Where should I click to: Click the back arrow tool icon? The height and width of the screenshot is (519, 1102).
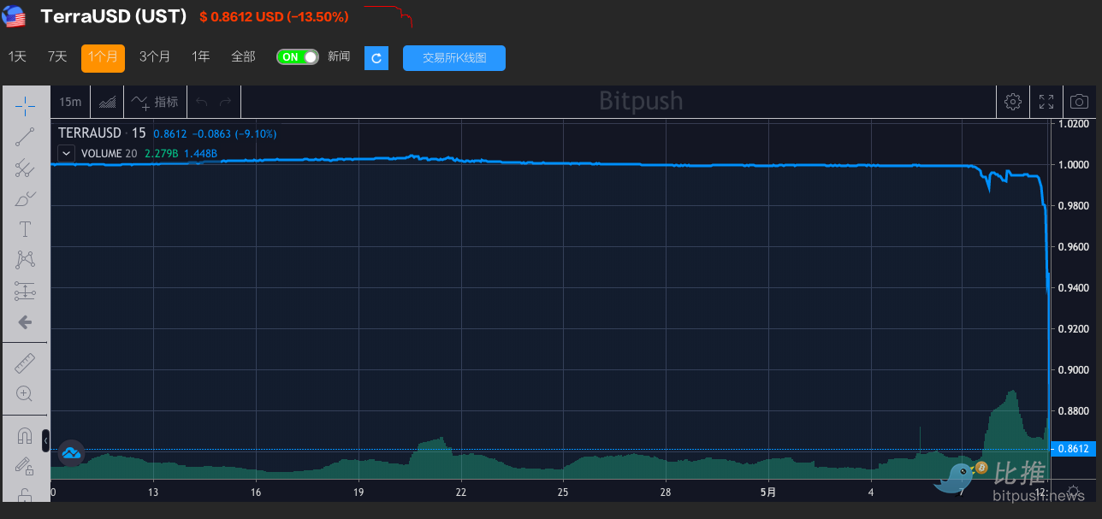(x=25, y=322)
